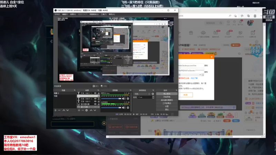Move the selected source down in the list
The height and width of the screenshot is (155, 276).
coord(95,110)
